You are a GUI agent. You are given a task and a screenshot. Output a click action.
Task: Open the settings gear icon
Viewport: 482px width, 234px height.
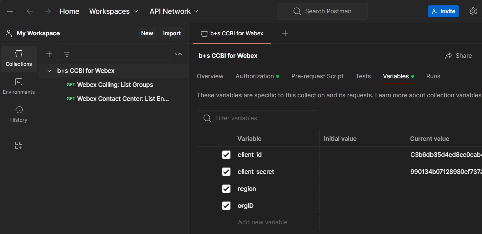(x=473, y=11)
